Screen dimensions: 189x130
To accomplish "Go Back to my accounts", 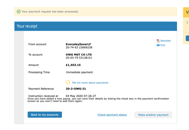I will point(45,115).
